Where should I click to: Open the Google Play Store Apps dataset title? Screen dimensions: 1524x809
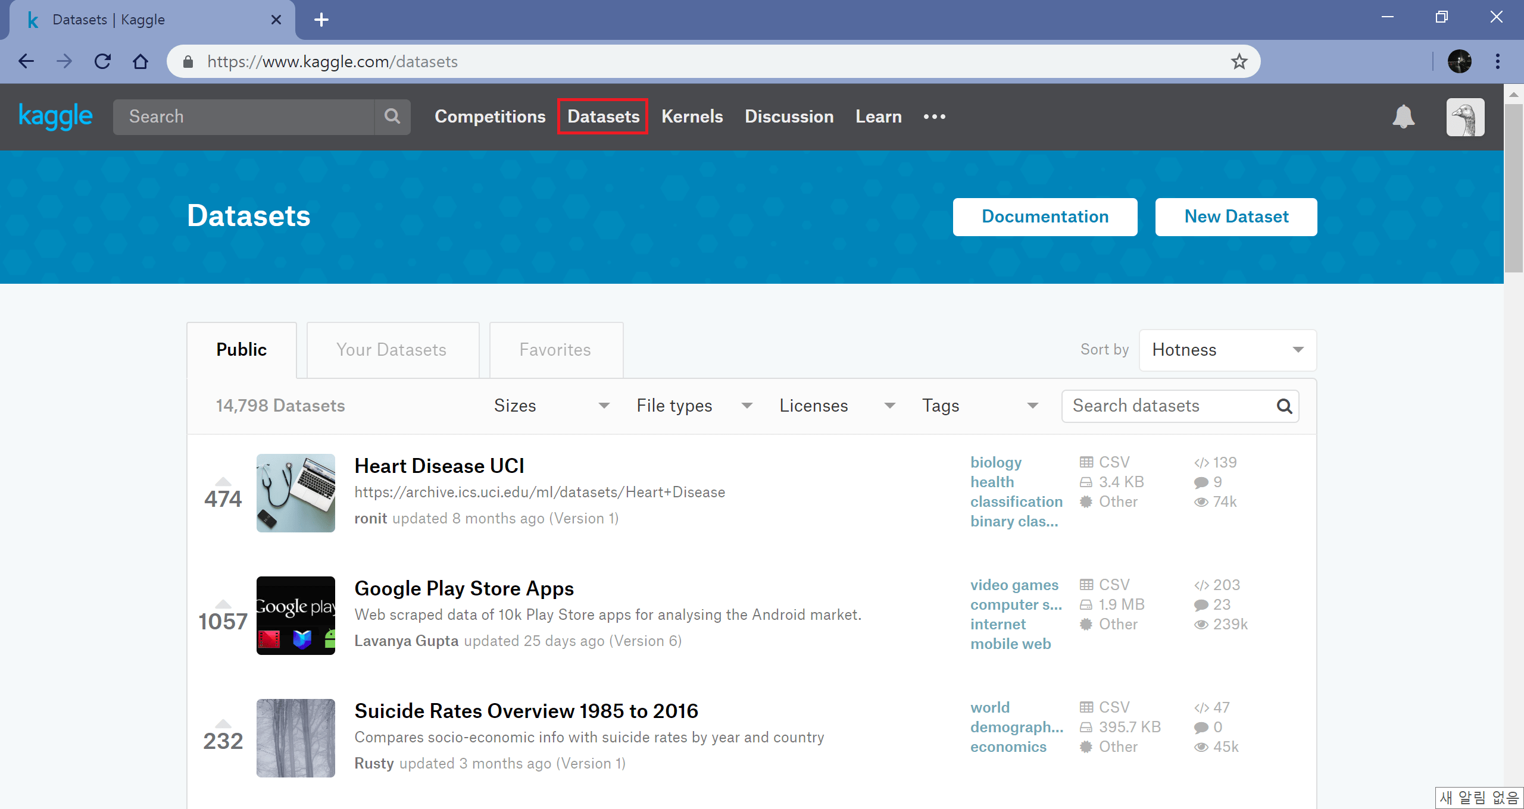pos(464,588)
